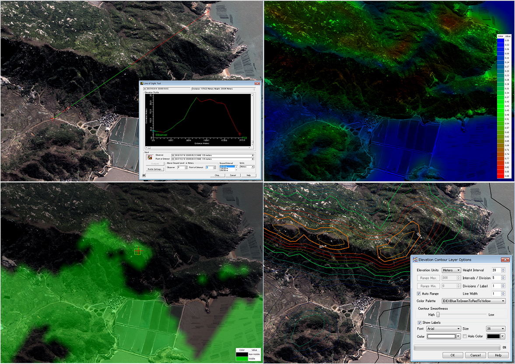
Task: Click the small icon at Line of Sight dialog's bottom-left
Action: pyautogui.click(x=143, y=175)
